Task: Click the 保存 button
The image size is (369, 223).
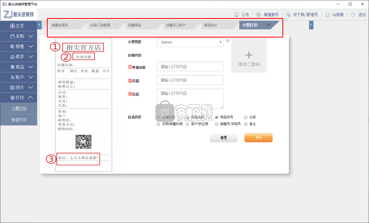Action: 258,138
